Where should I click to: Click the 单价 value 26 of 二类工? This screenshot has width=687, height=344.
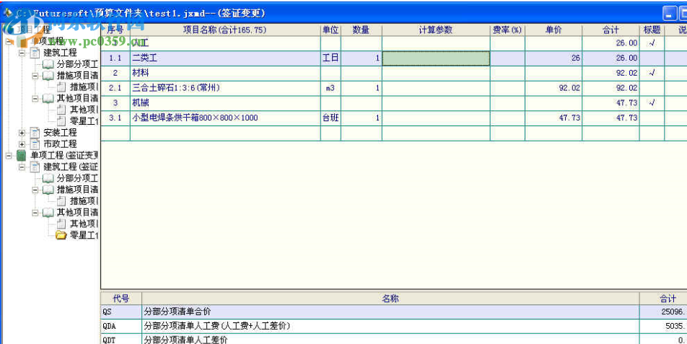coord(553,58)
